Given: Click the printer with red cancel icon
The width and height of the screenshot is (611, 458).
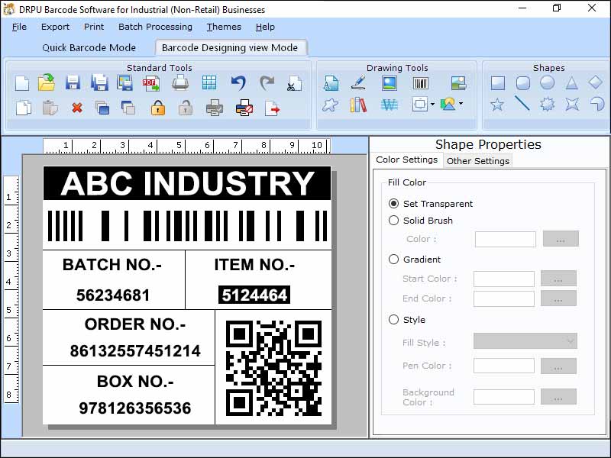Looking at the screenshot, I should pos(244,108).
